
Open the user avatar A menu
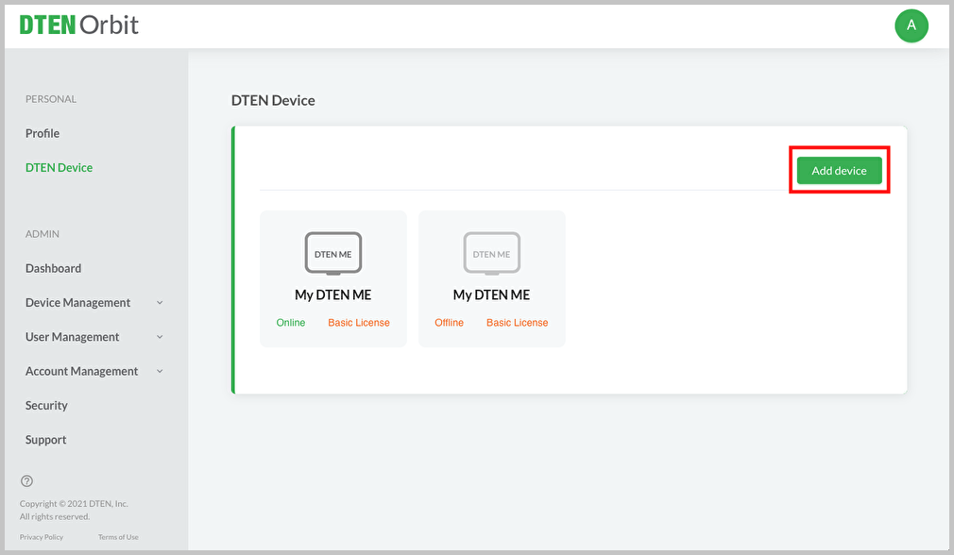click(911, 25)
